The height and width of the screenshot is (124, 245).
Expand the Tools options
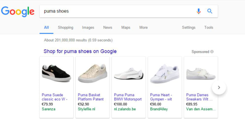pos(209,27)
